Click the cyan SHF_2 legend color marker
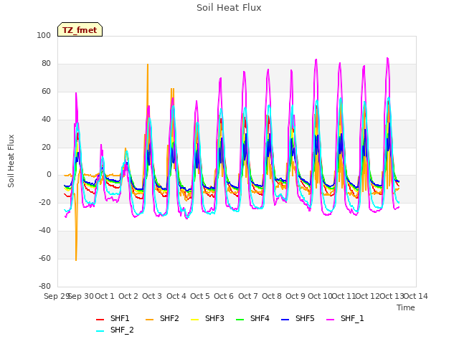The width and height of the screenshot is (459, 344). pyautogui.click(x=100, y=331)
